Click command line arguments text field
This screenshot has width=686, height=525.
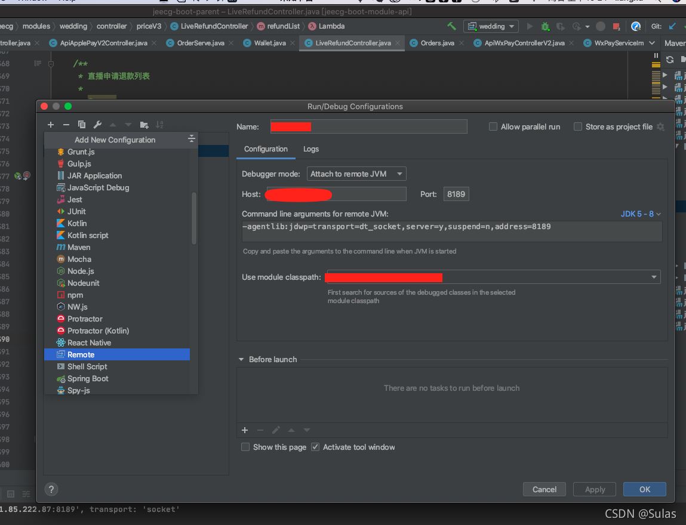(451, 231)
